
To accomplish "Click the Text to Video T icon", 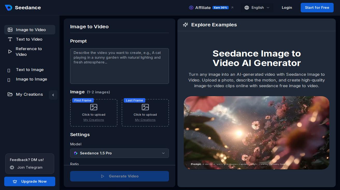I will click(10, 39).
